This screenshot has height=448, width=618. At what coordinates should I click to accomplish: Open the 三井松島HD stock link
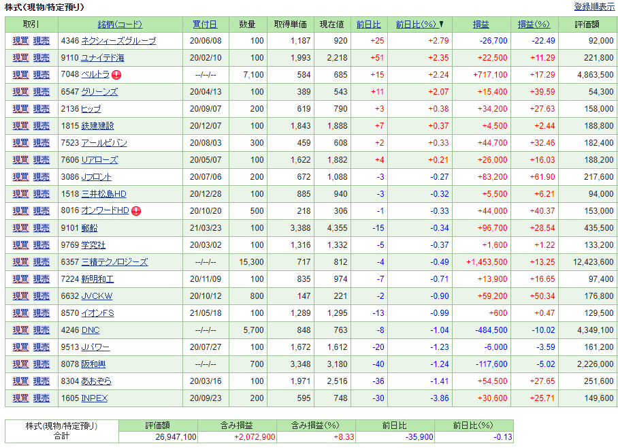coord(103,193)
